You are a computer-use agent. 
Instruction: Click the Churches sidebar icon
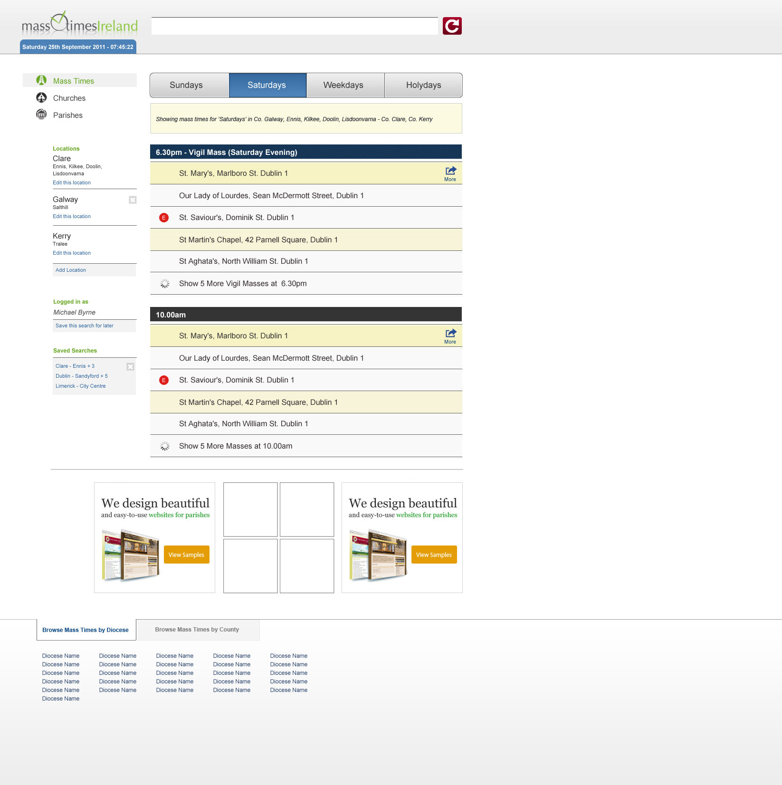[42, 97]
